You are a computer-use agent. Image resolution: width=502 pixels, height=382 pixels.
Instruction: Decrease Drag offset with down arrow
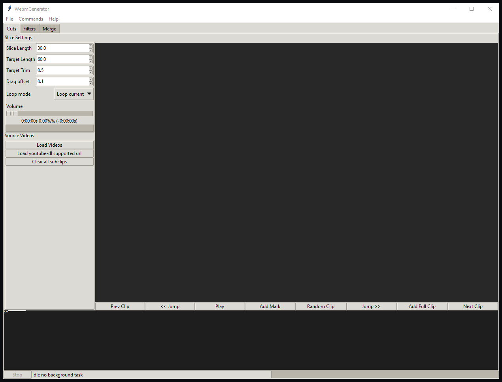pos(91,83)
